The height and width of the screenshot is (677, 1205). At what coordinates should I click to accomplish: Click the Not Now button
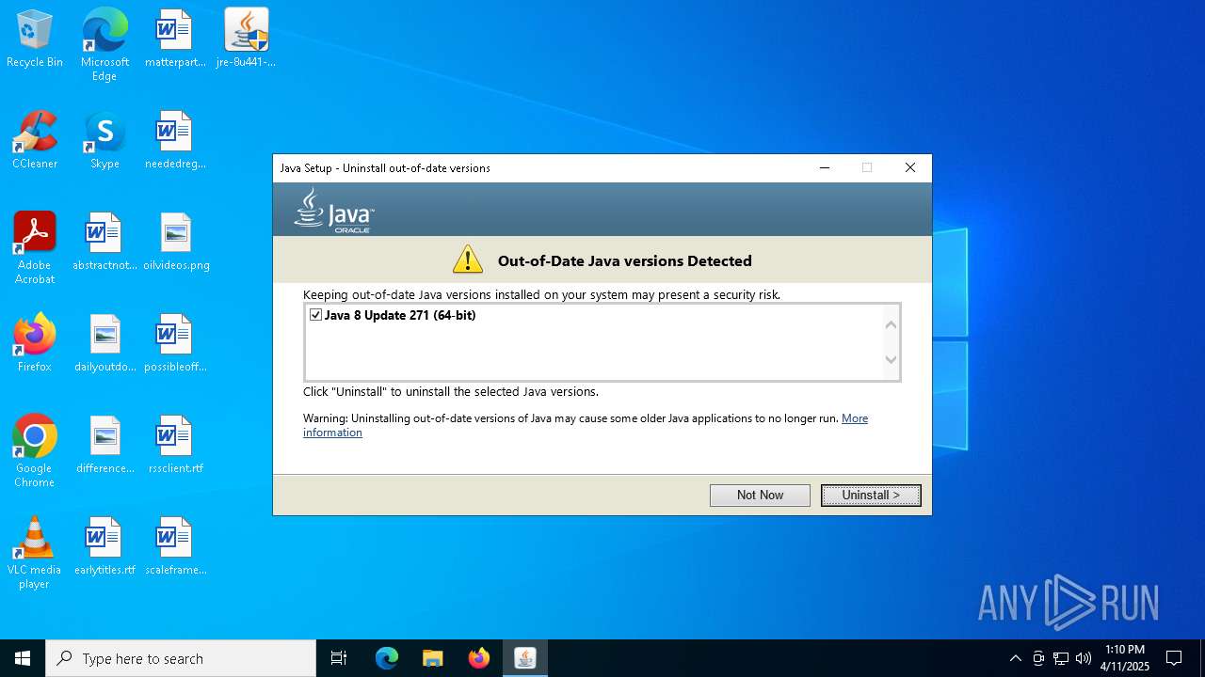(x=760, y=495)
